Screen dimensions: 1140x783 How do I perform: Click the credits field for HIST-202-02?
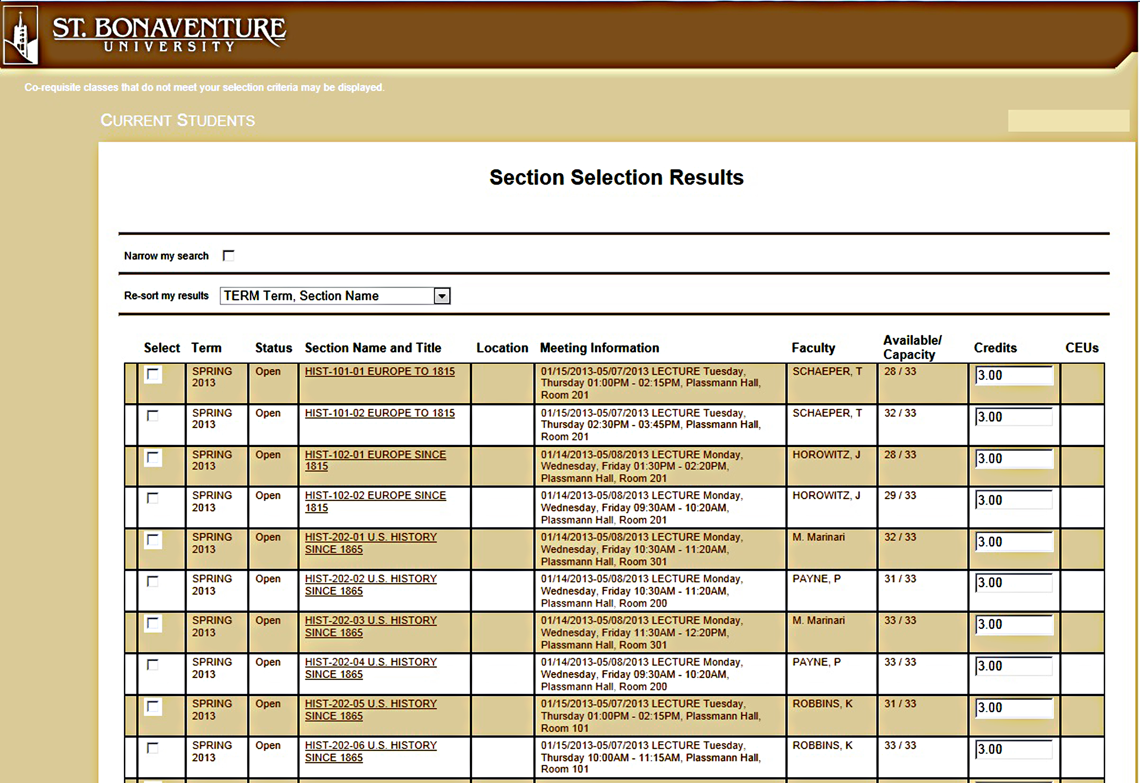[1014, 583]
